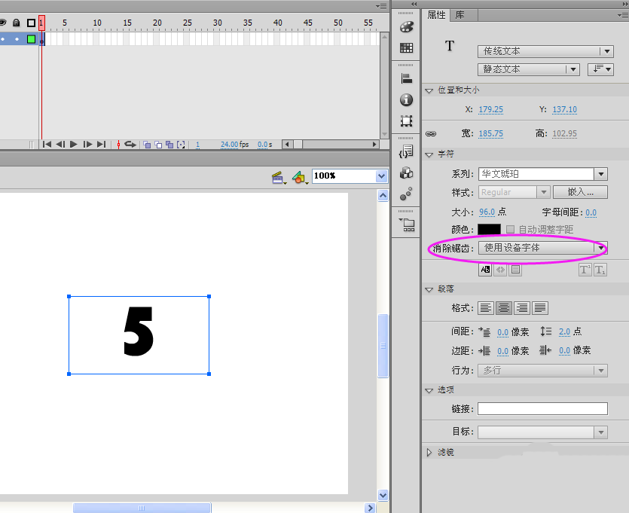Collapse the 段落 section
629x513 pixels.
(x=429, y=289)
